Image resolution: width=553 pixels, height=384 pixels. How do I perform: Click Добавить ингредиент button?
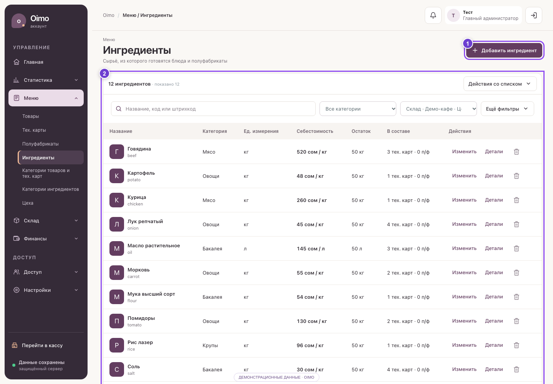pyautogui.click(x=504, y=50)
